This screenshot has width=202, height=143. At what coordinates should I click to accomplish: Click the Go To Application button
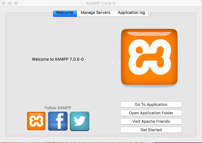click(x=151, y=104)
